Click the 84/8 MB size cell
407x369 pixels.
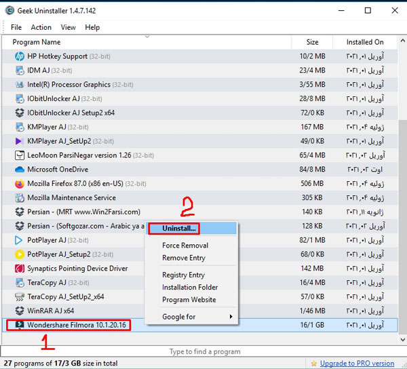pos(312,170)
